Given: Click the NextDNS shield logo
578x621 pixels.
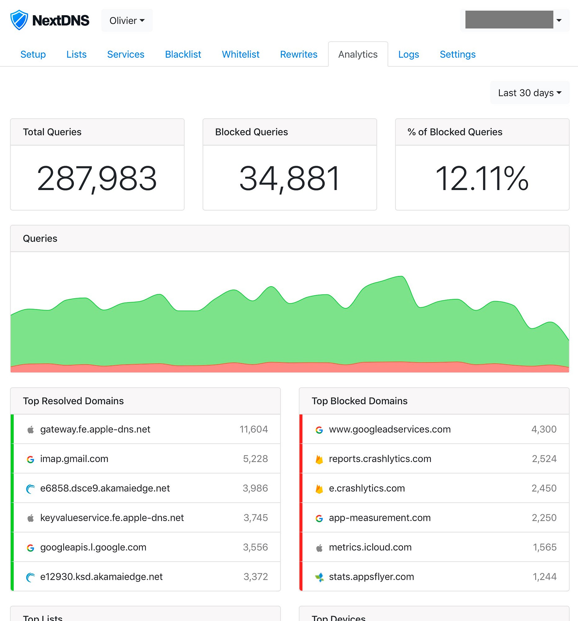Looking at the screenshot, I should click(x=19, y=20).
